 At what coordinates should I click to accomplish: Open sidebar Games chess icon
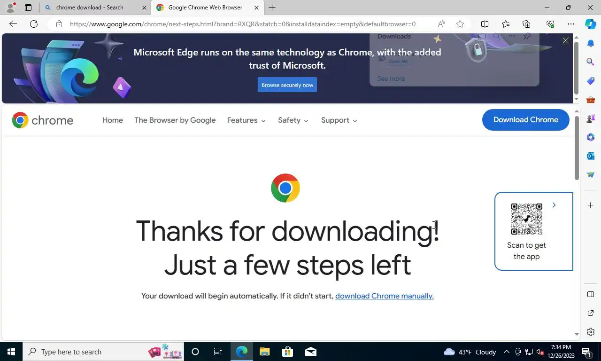591,118
